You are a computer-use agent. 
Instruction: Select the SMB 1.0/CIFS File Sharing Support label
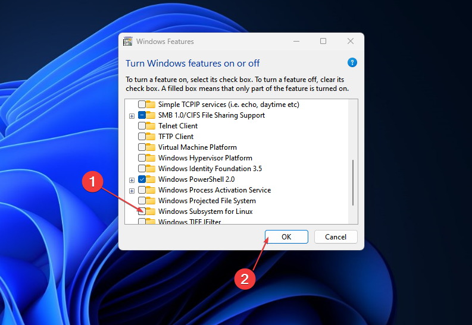tap(212, 115)
